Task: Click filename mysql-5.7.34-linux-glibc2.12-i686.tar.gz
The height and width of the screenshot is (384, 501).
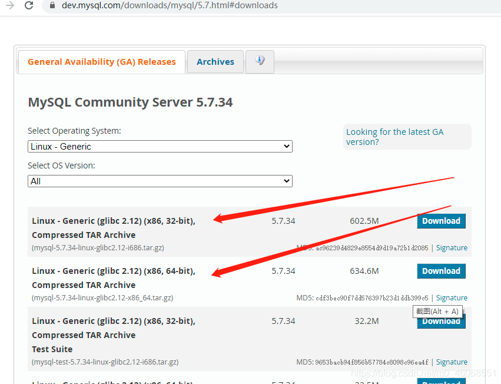Action: point(98,248)
